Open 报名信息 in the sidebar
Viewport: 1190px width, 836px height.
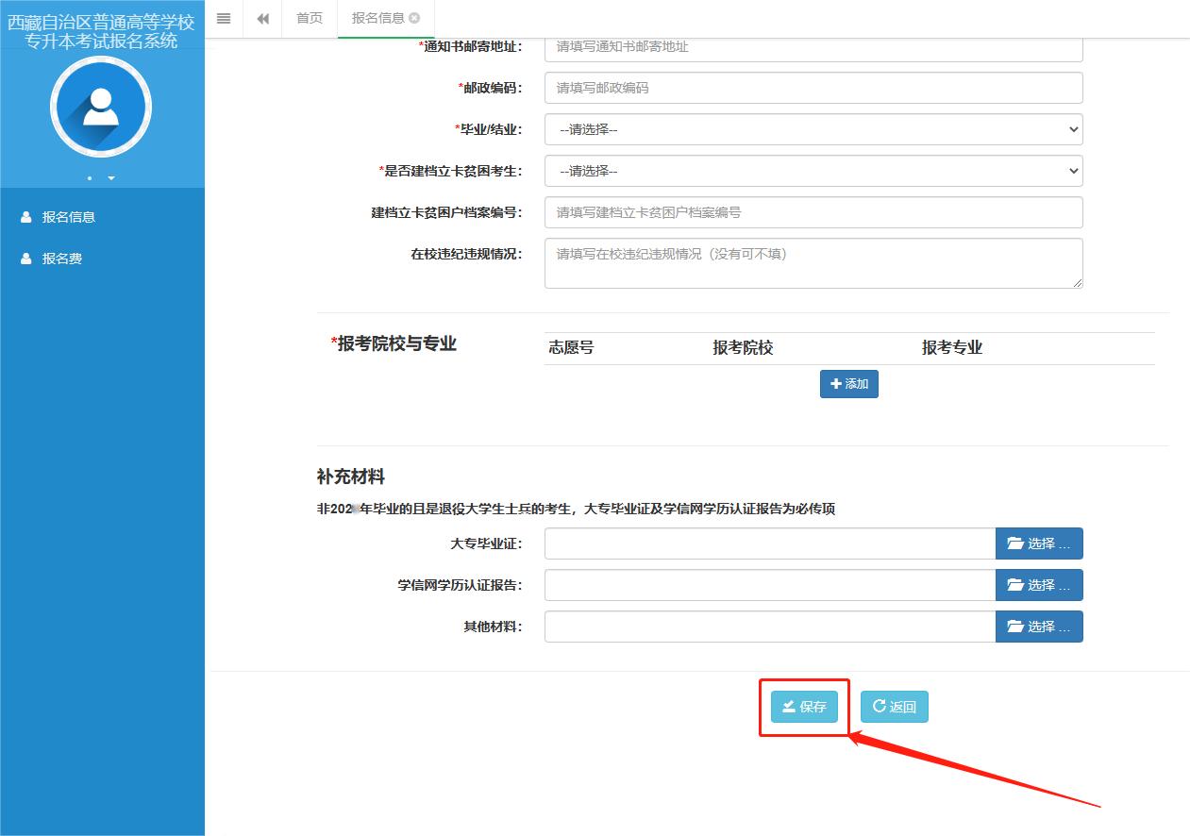(x=68, y=217)
